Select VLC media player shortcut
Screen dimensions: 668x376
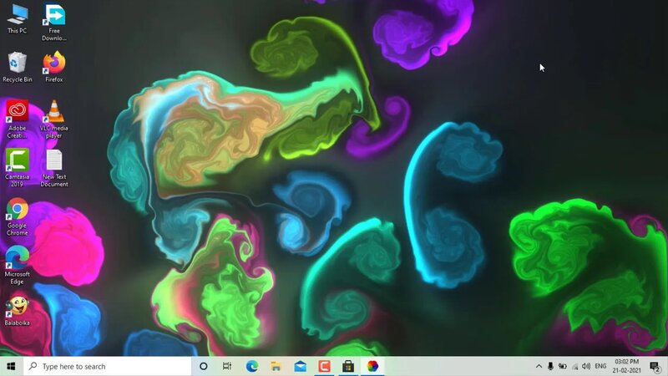54,119
